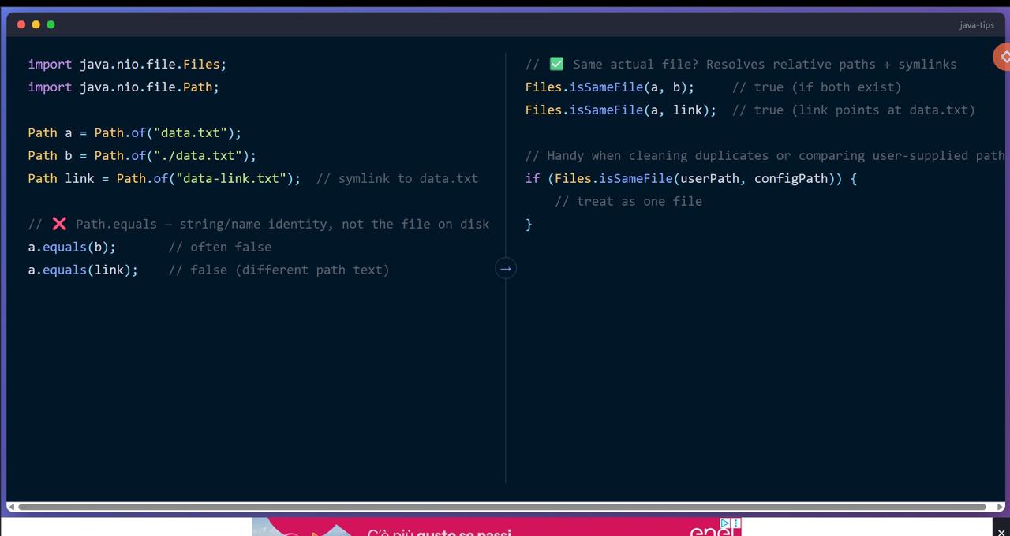Click 'if (Files.isSameFile(userPath, configPath))' line
This screenshot has width=1010, height=536.
pos(691,178)
